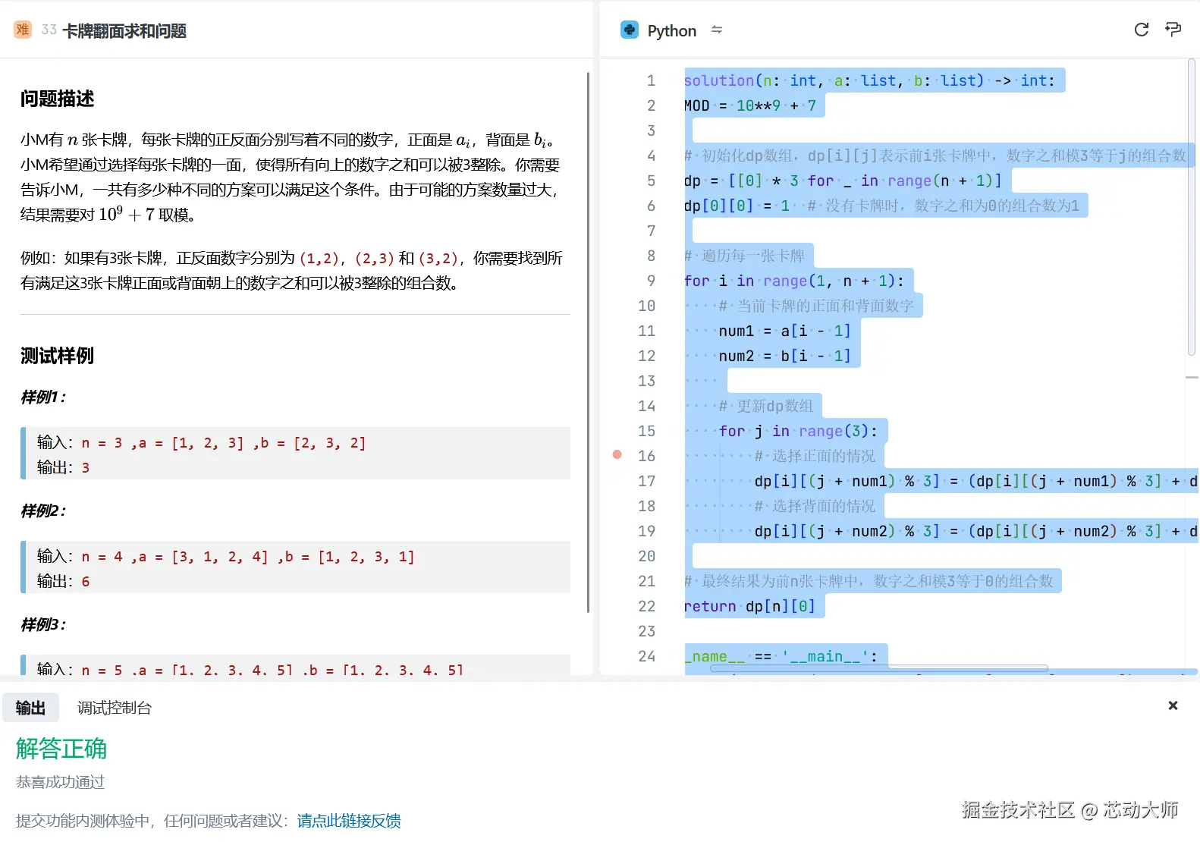
Task: Click line number 22 in the gutter
Action: (646, 606)
